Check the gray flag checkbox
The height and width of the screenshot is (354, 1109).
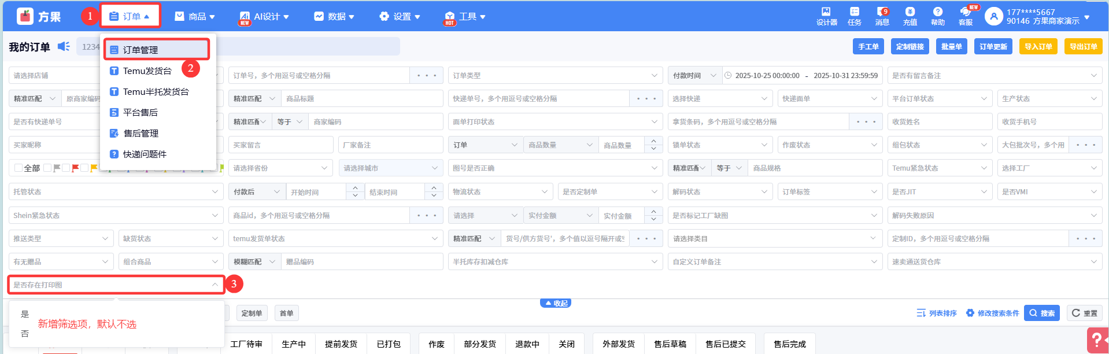tap(48, 168)
